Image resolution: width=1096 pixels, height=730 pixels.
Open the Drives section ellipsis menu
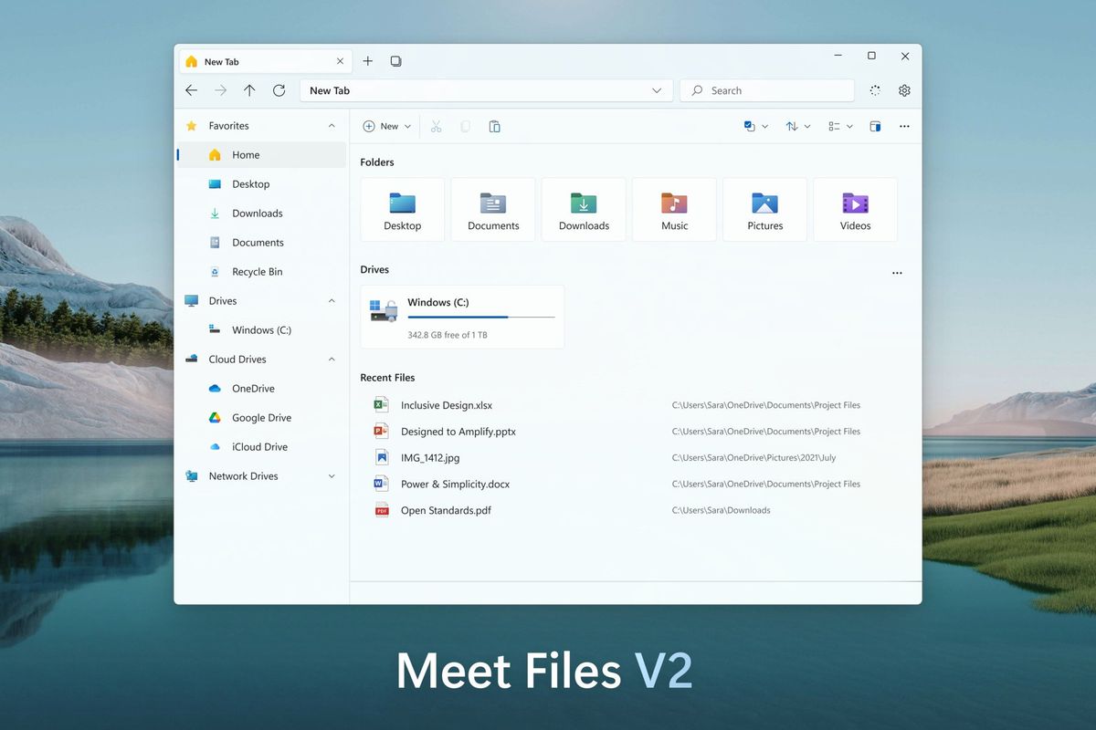(897, 273)
